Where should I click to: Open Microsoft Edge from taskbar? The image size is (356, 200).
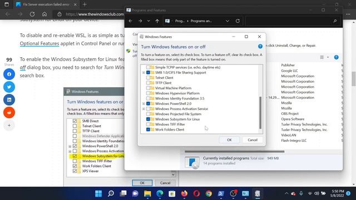click(160, 193)
